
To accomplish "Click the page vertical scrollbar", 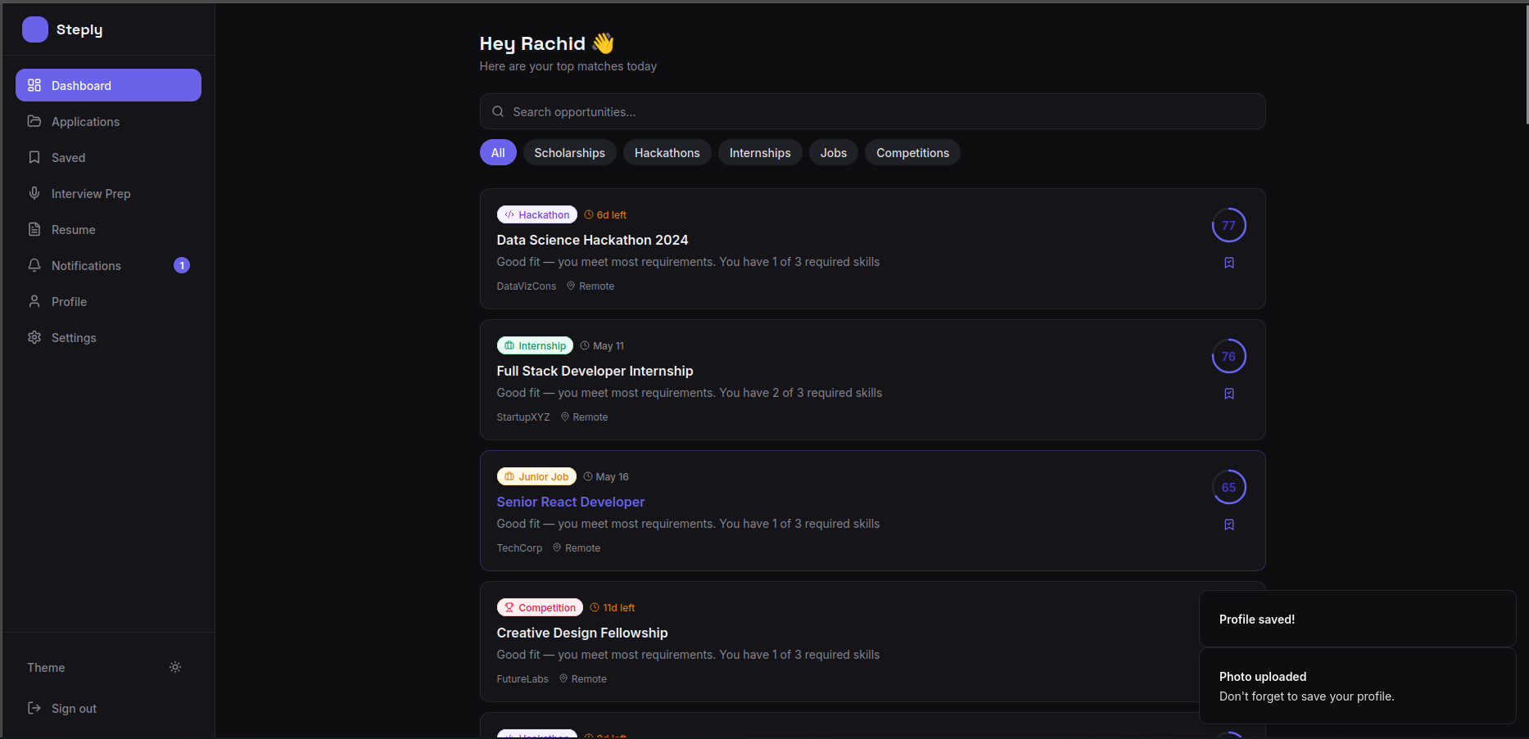I will pos(1527,64).
